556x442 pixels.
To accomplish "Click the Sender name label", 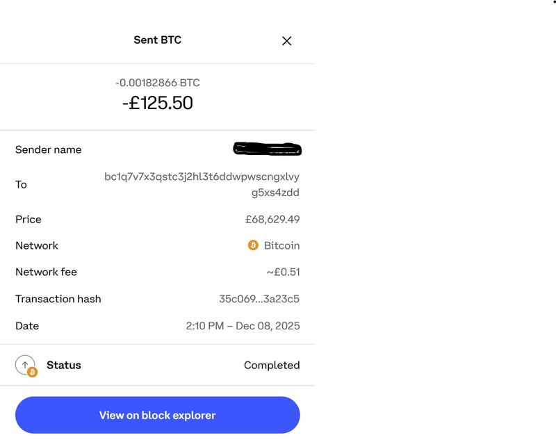I will click(49, 149).
